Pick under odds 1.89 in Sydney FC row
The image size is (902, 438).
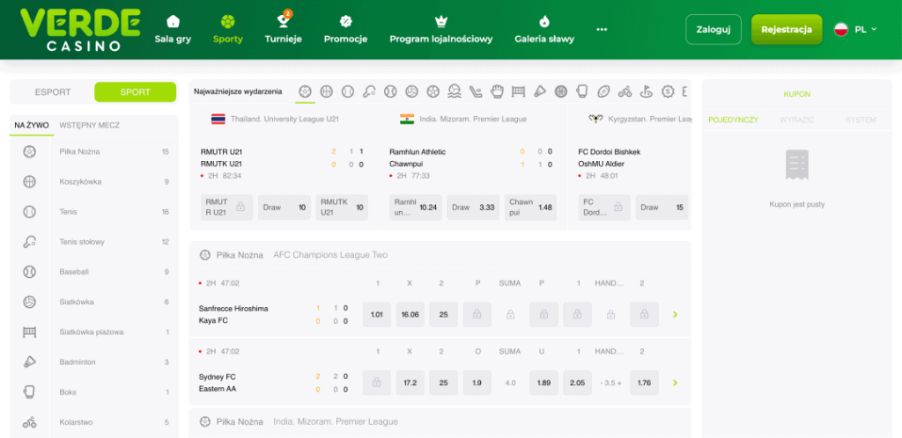pos(543,383)
